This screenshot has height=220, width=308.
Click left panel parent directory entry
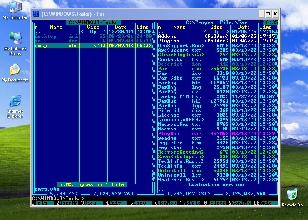pyautogui.click(x=93, y=32)
